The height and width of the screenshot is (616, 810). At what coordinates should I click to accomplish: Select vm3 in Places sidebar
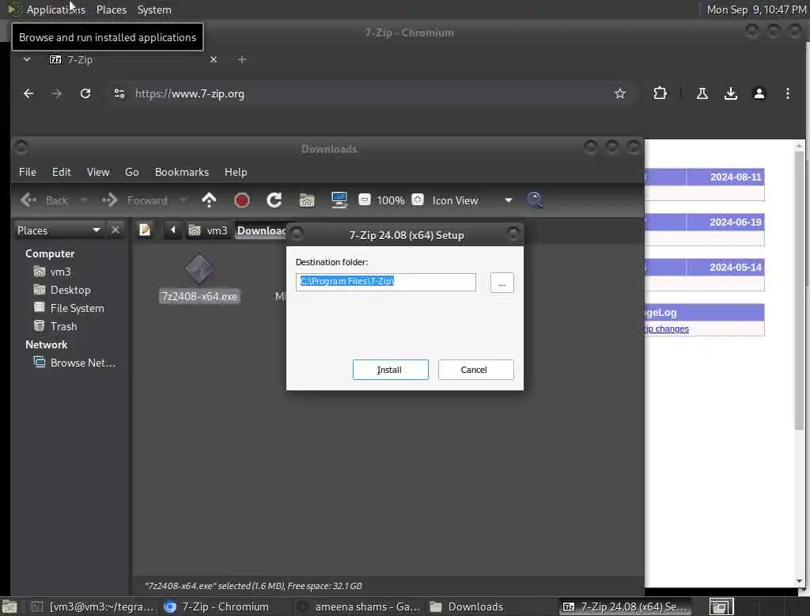[x=60, y=272]
